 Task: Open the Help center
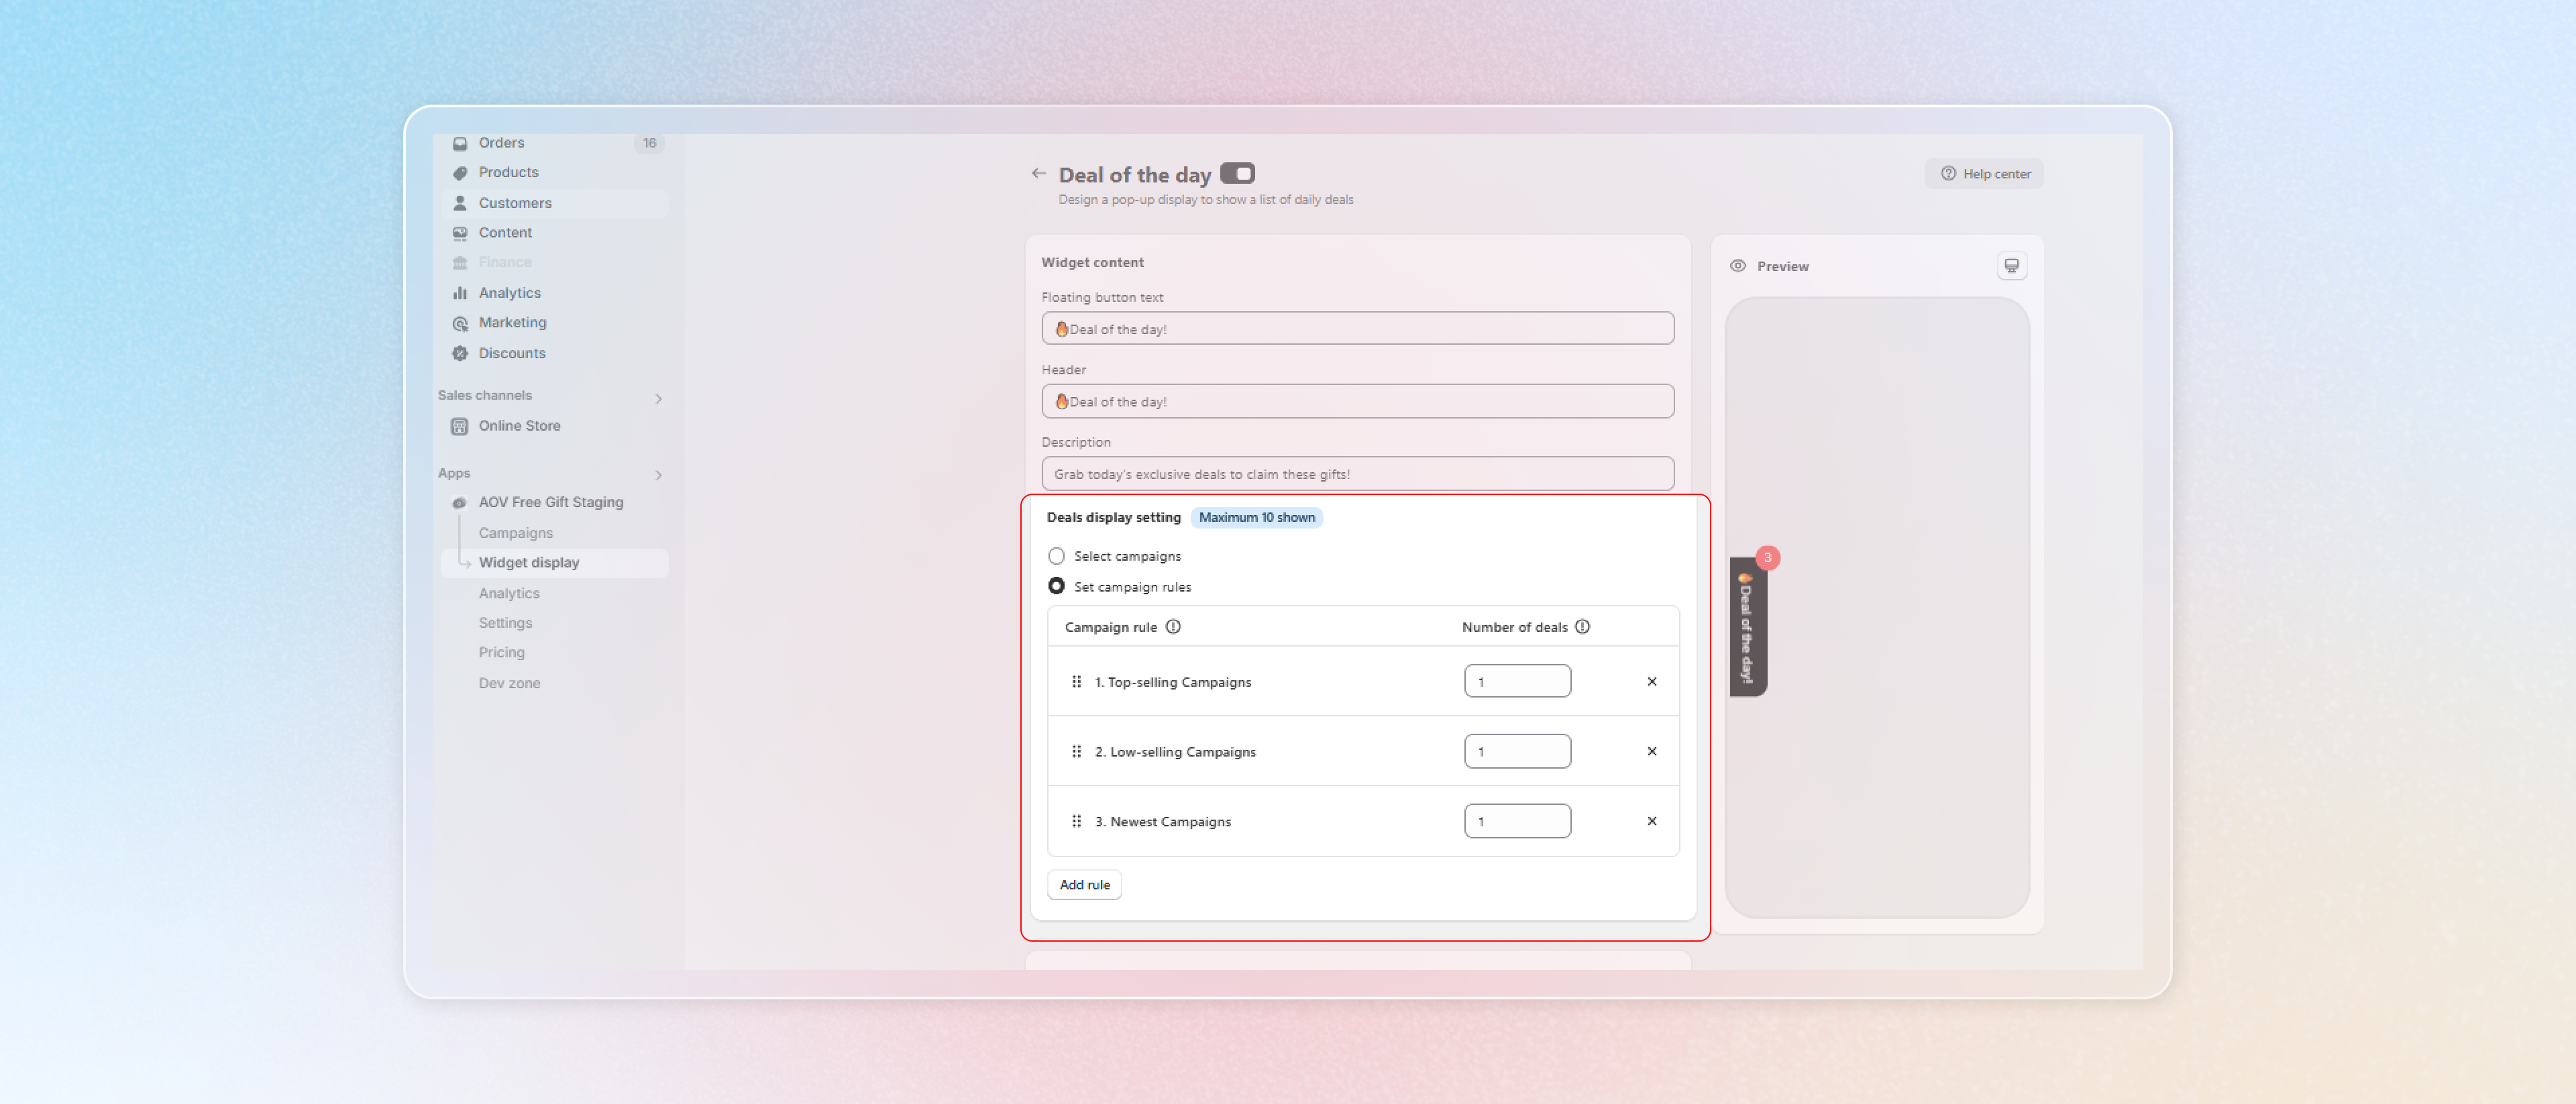(1984, 174)
